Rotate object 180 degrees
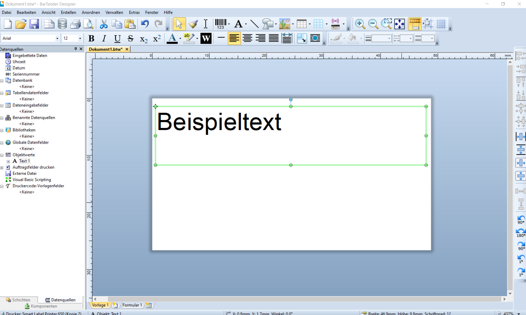Screen dimensions: 526x315 pos(521,233)
